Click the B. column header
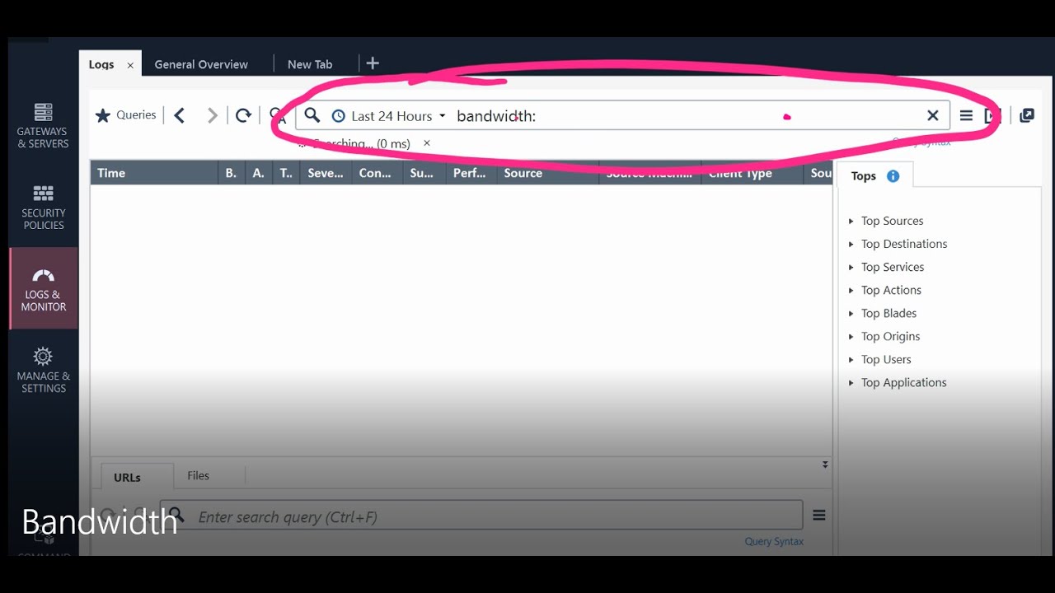1055x593 pixels. click(232, 173)
